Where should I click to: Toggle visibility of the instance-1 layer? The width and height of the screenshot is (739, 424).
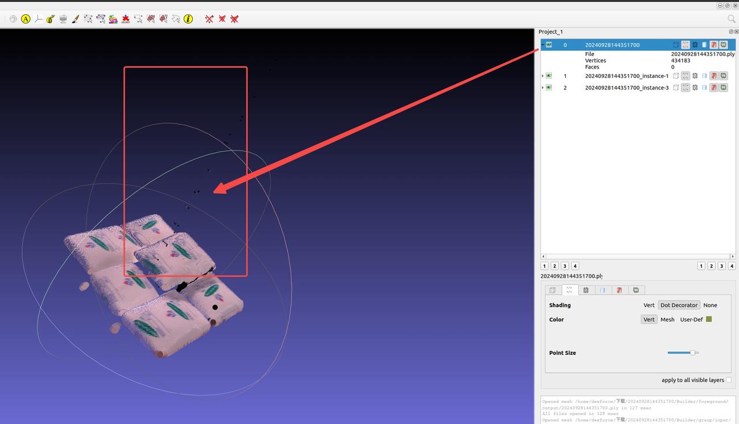(549, 76)
